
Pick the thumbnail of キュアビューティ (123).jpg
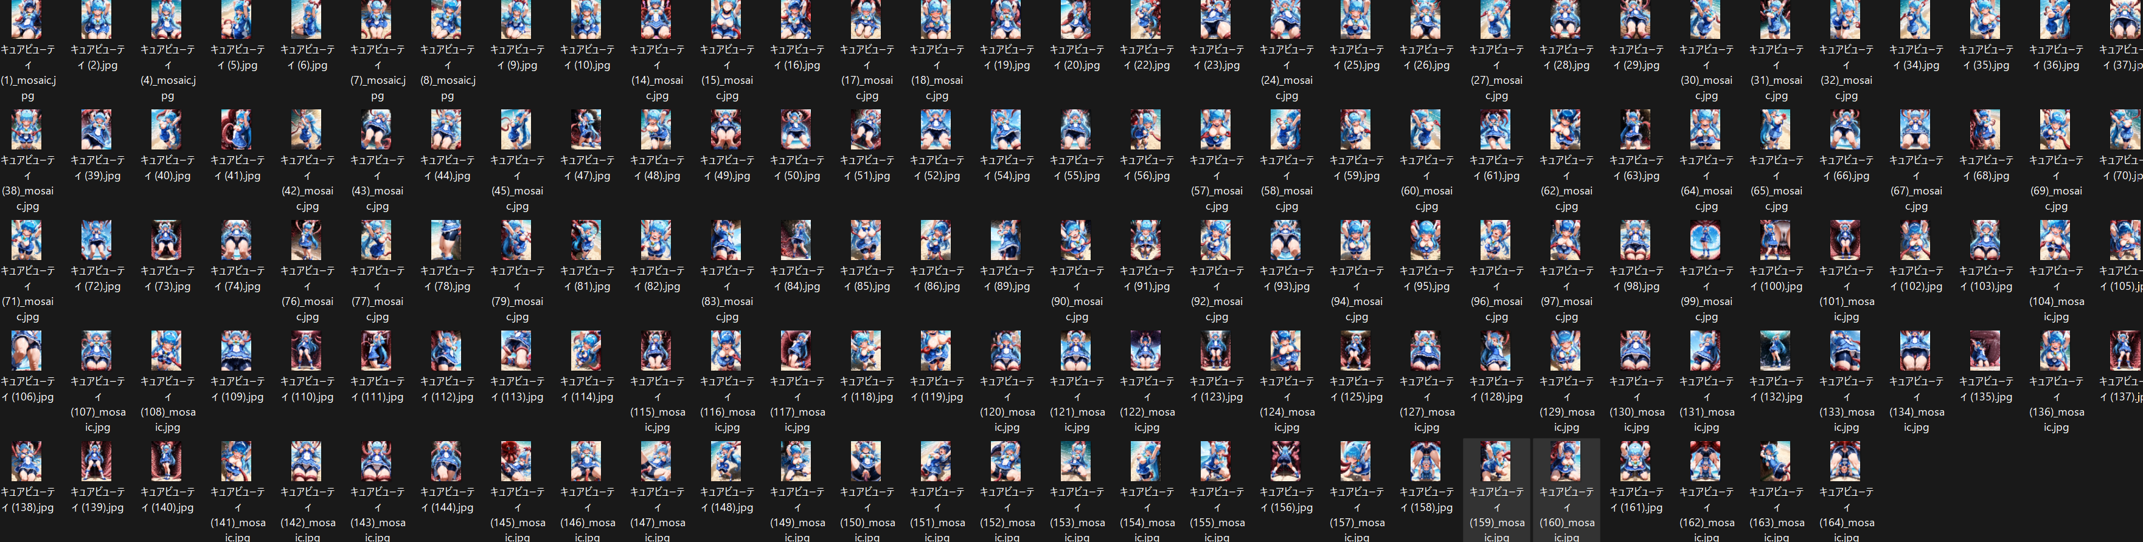[x=1215, y=351]
